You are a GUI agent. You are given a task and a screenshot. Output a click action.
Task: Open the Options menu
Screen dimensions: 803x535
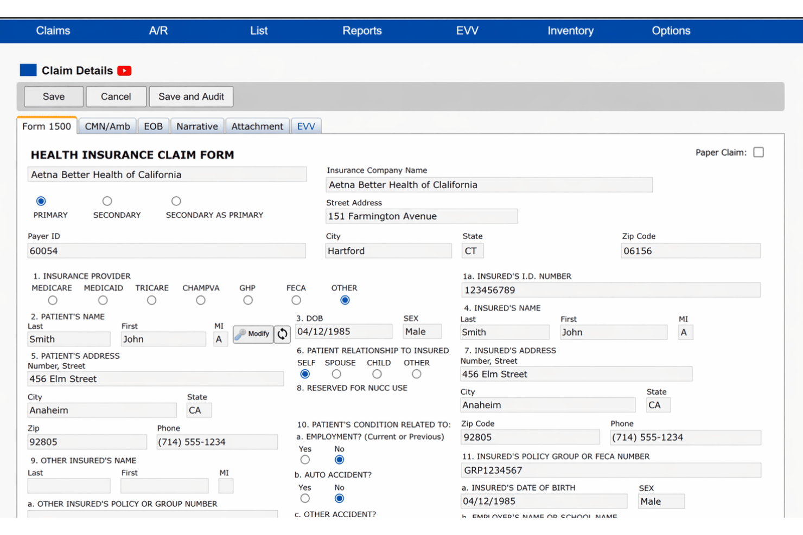[x=671, y=31]
